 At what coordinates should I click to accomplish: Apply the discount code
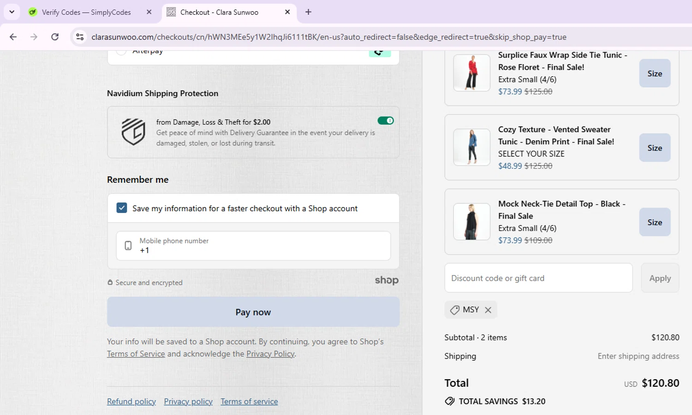pyautogui.click(x=660, y=278)
